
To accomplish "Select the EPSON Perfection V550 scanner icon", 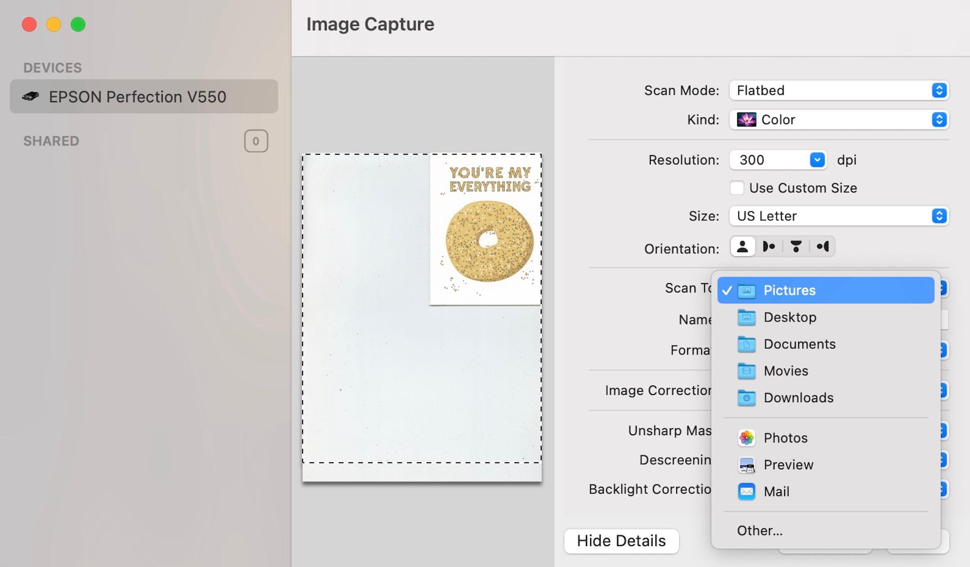I will pyautogui.click(x=31, y=96).
